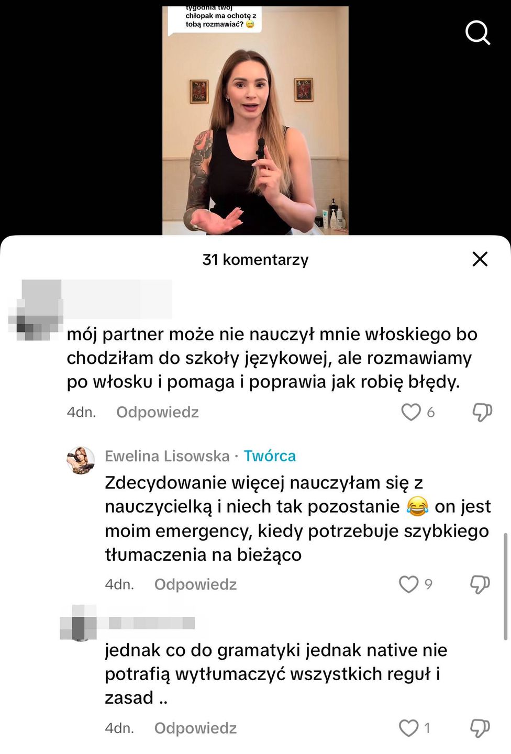
Task: Dislike Ewelina Lisowska's reply
Action: (480, 584)
